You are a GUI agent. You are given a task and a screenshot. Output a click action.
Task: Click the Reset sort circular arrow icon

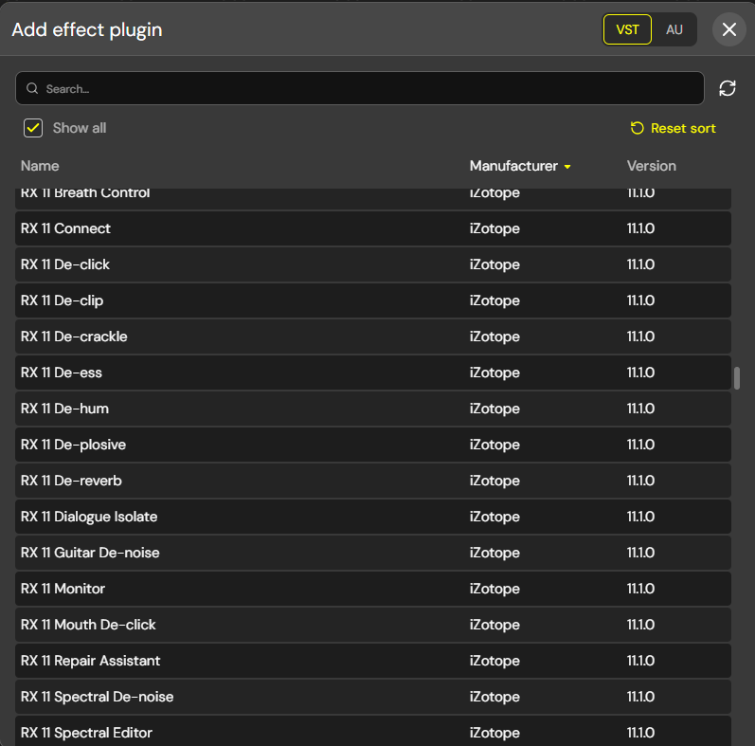637,128
